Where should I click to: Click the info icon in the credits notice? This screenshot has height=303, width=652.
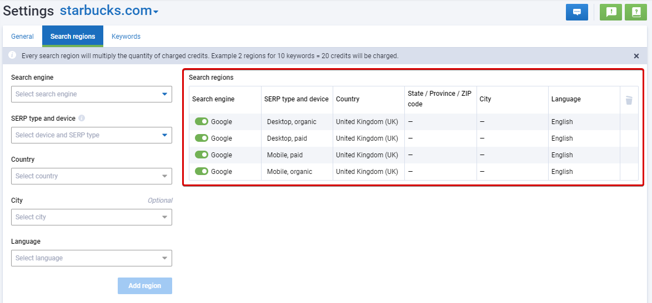(x=12, y=55)
